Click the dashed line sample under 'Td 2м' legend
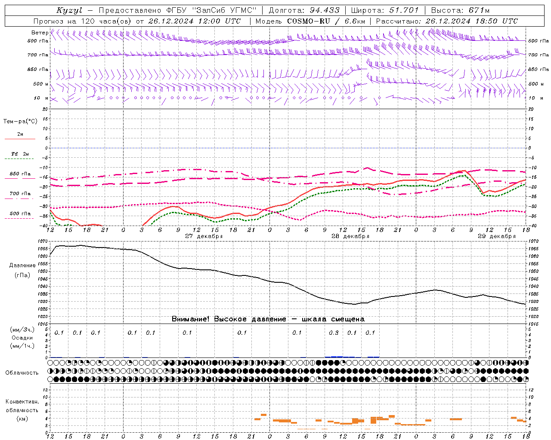551x440 pixels. click(x=19, y=159)
